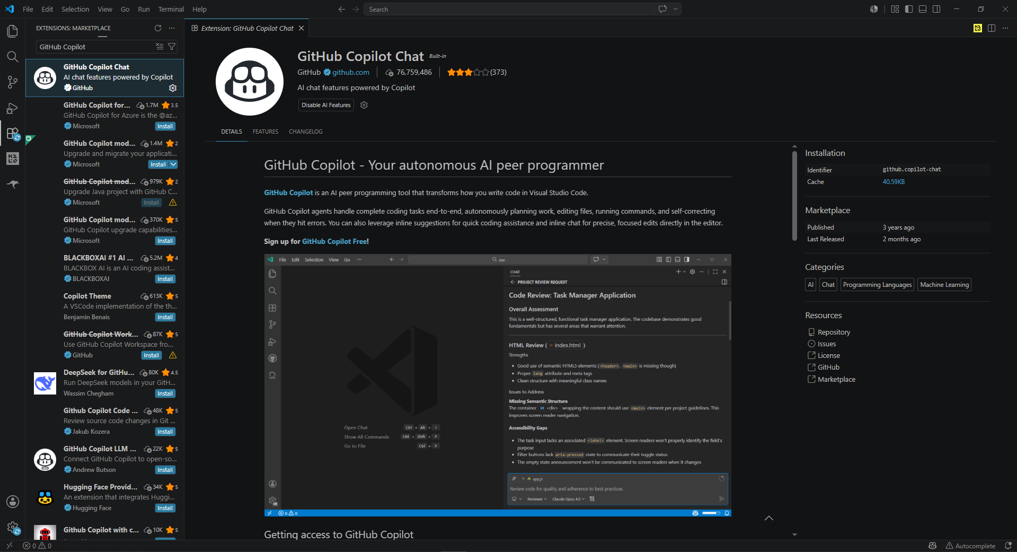This screenshot has width=1017, height=552.
Task: Go forward using the navigation arrow
Action: (356, 9)
